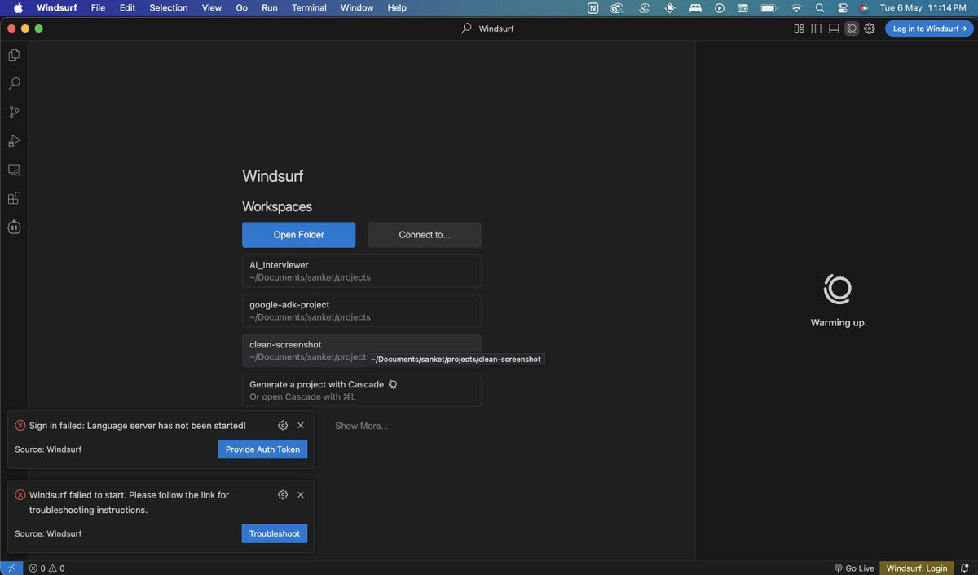The height and width of the screenshot is (575, 978).
Task: Open AI_Interviewer workspace
Action: 362,271
